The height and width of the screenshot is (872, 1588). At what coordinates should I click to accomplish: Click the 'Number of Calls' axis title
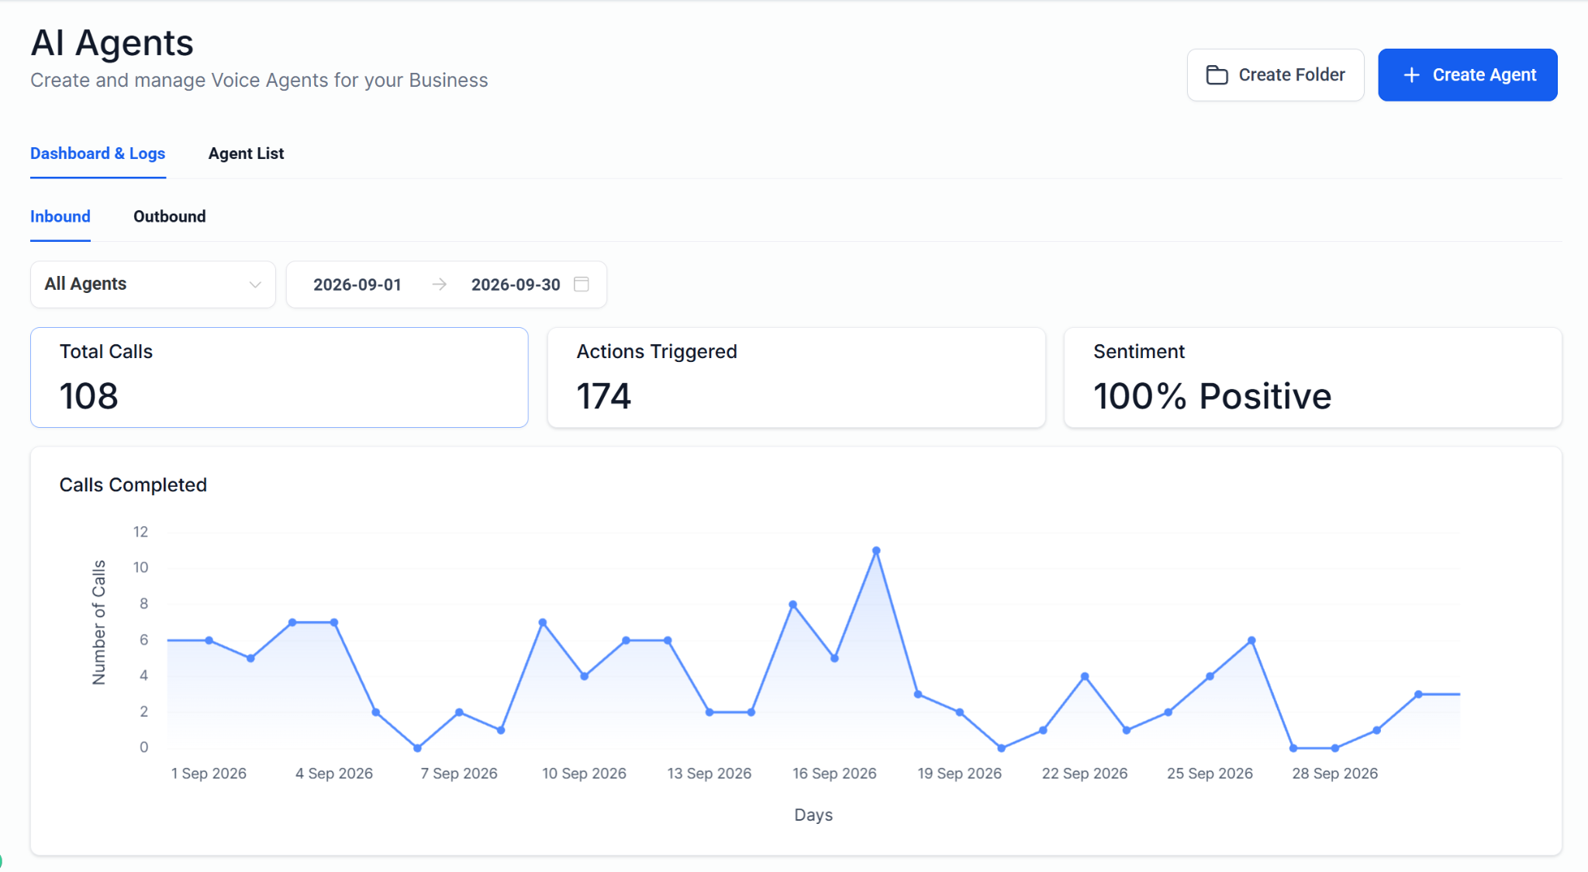coord(98,622)
